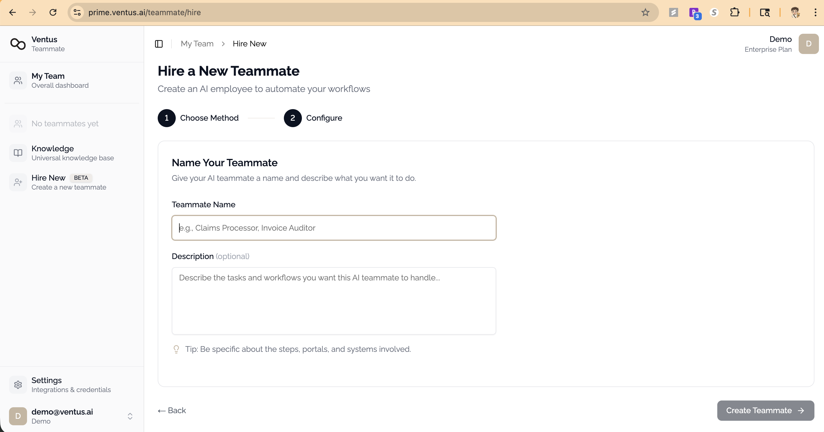The height and width of the screenshot is (432, 824).
Task: Bookmark this page with the star icon
Action: (x=645, y=12)
